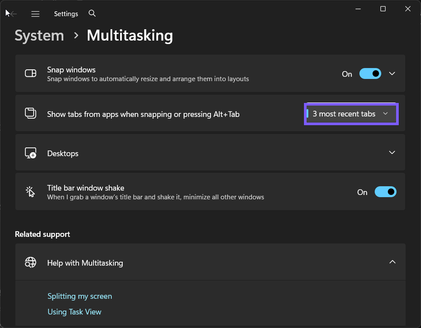
Task: Click the Multitasking page title
Action: coord(130,36)
